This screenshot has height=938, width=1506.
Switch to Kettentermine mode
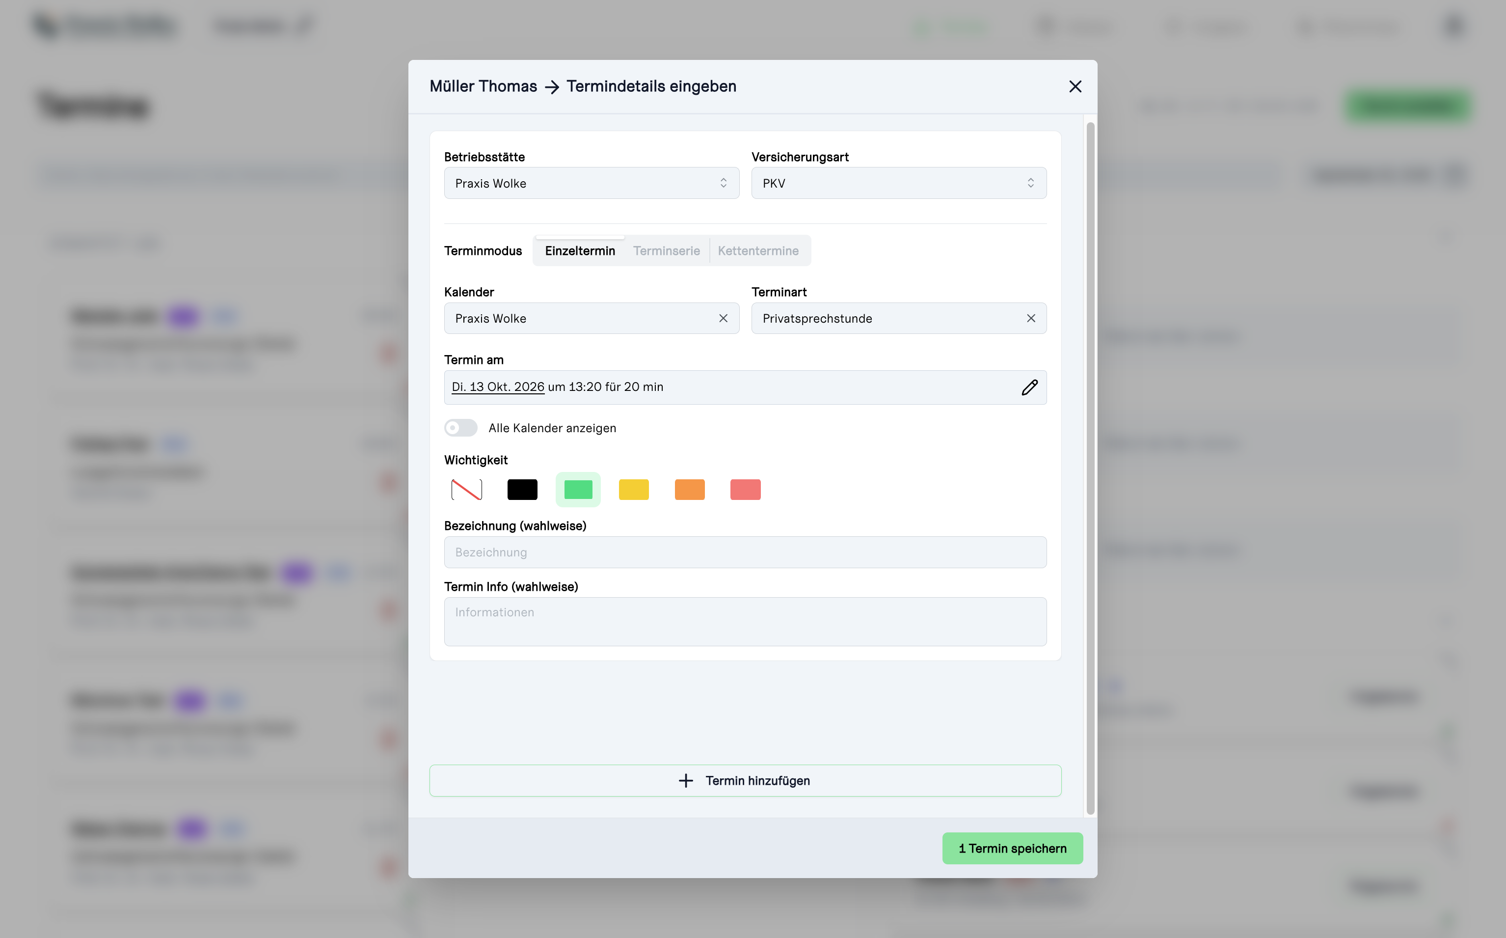coord(757,250)
